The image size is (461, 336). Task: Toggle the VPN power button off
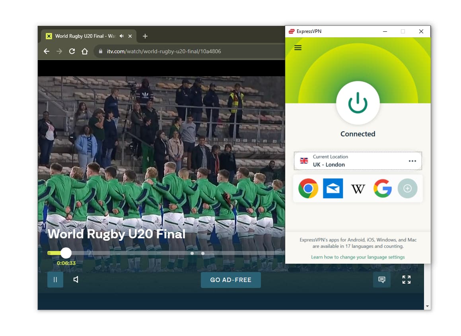(358, 103)
